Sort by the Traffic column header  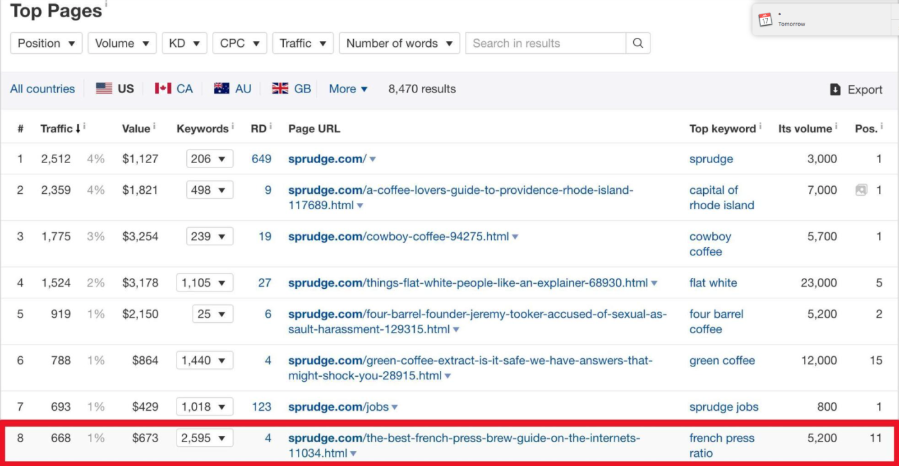point(57,128)
